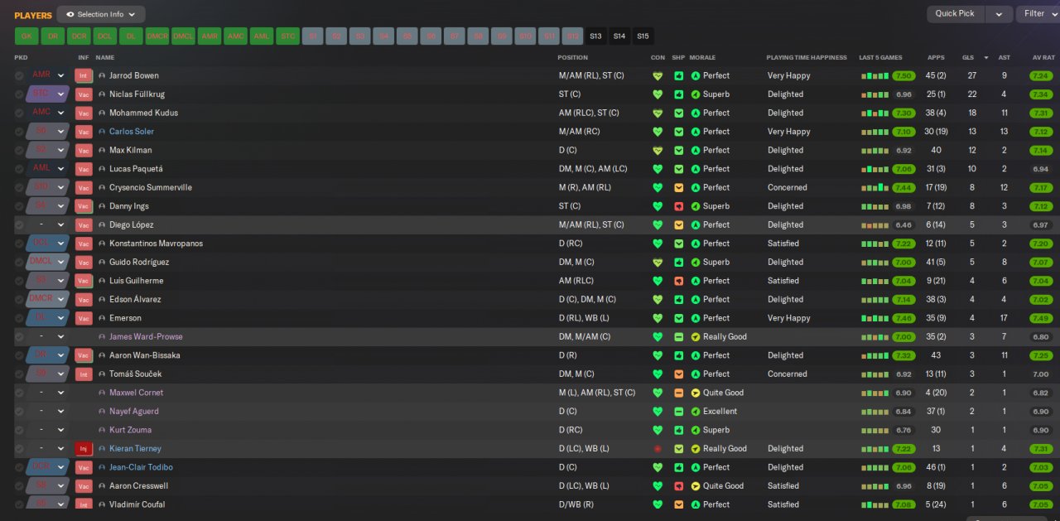Click the player profile icon beside Max Kilman
The height and width of the screenshot is (521, 1060).
(x=102, y=151)
